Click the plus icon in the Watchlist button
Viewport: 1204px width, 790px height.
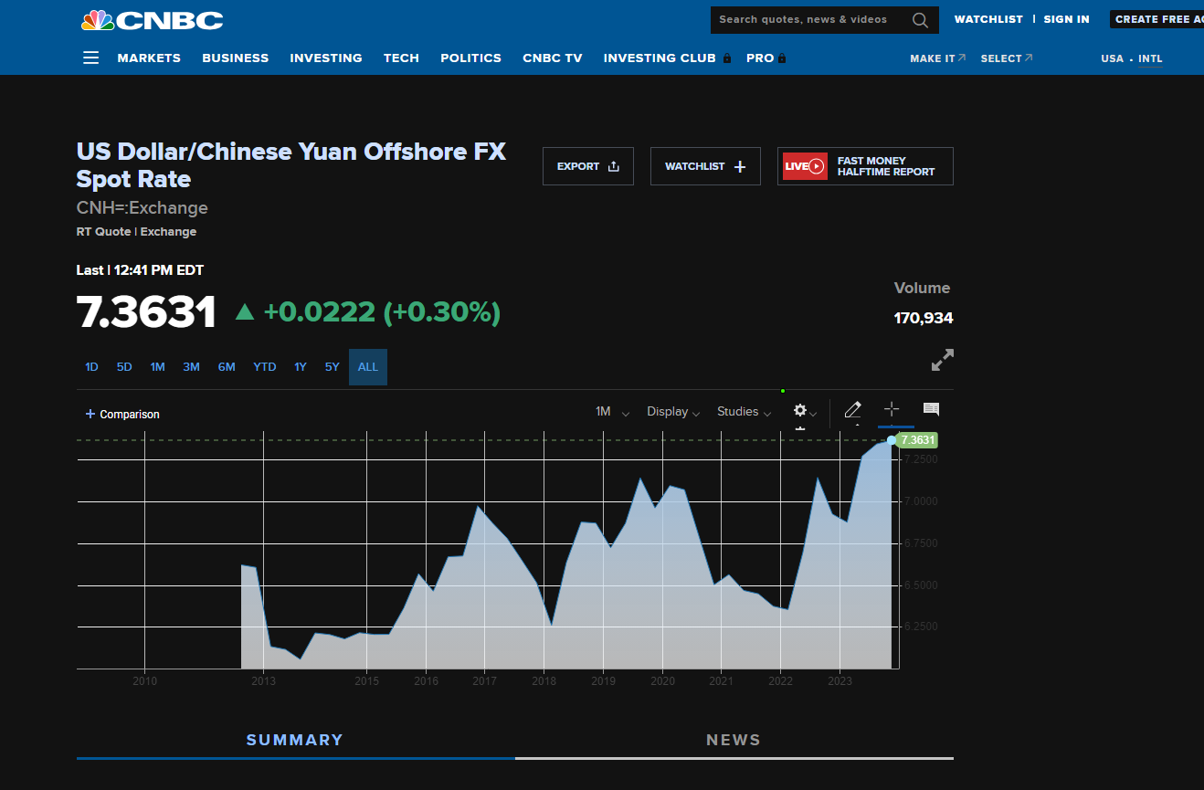[740, 166]
